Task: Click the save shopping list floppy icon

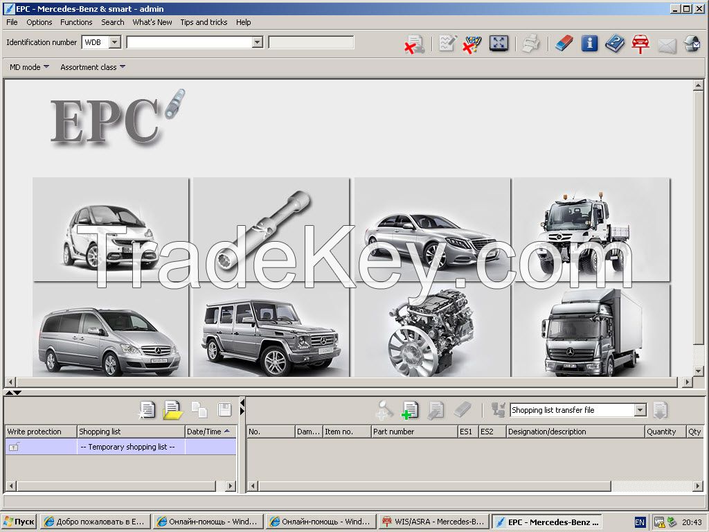Action: [x=225, y=410]
